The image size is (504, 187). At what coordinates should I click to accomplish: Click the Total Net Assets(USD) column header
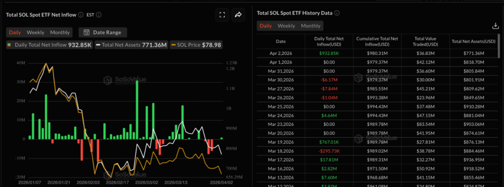473,41
